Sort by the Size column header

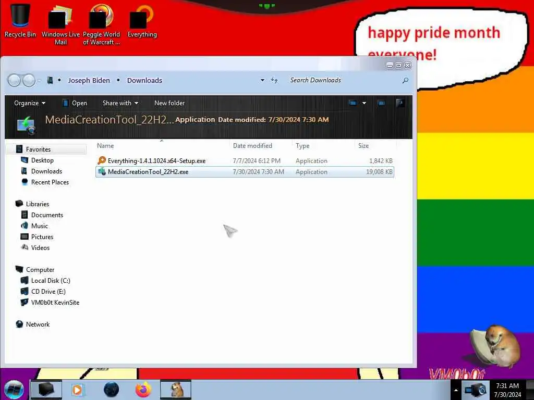[x=363, y=146]
